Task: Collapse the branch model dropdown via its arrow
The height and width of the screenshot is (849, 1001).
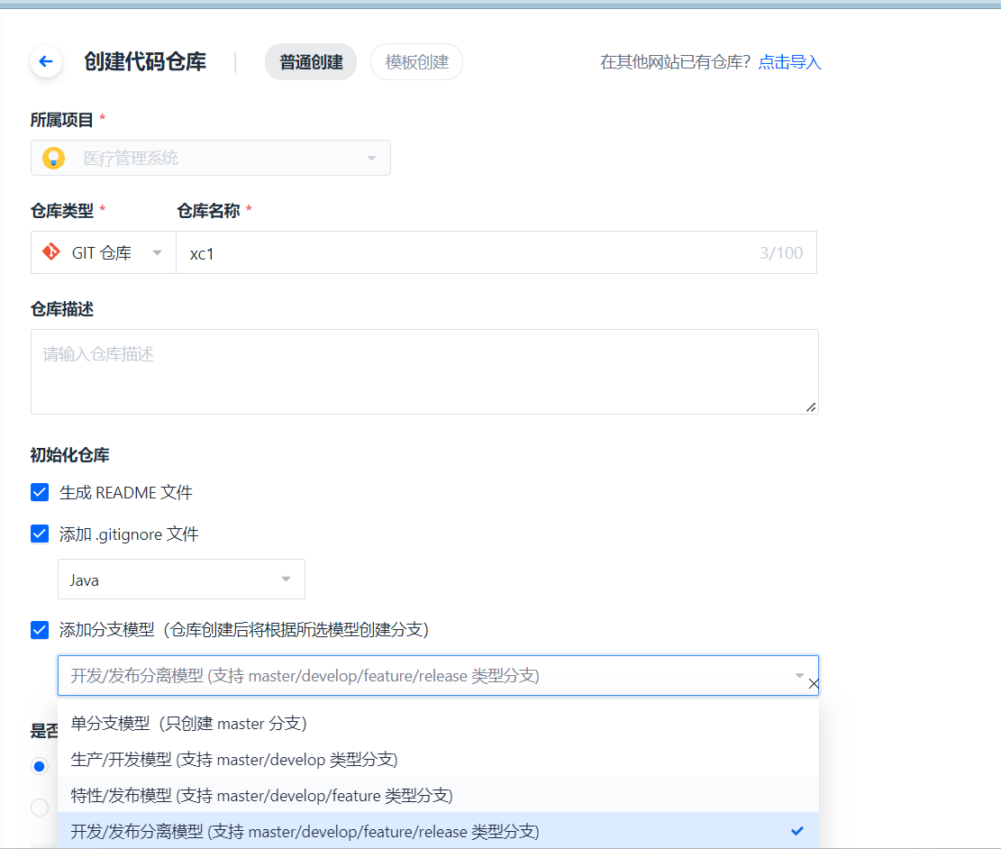Action: [797, 674]
